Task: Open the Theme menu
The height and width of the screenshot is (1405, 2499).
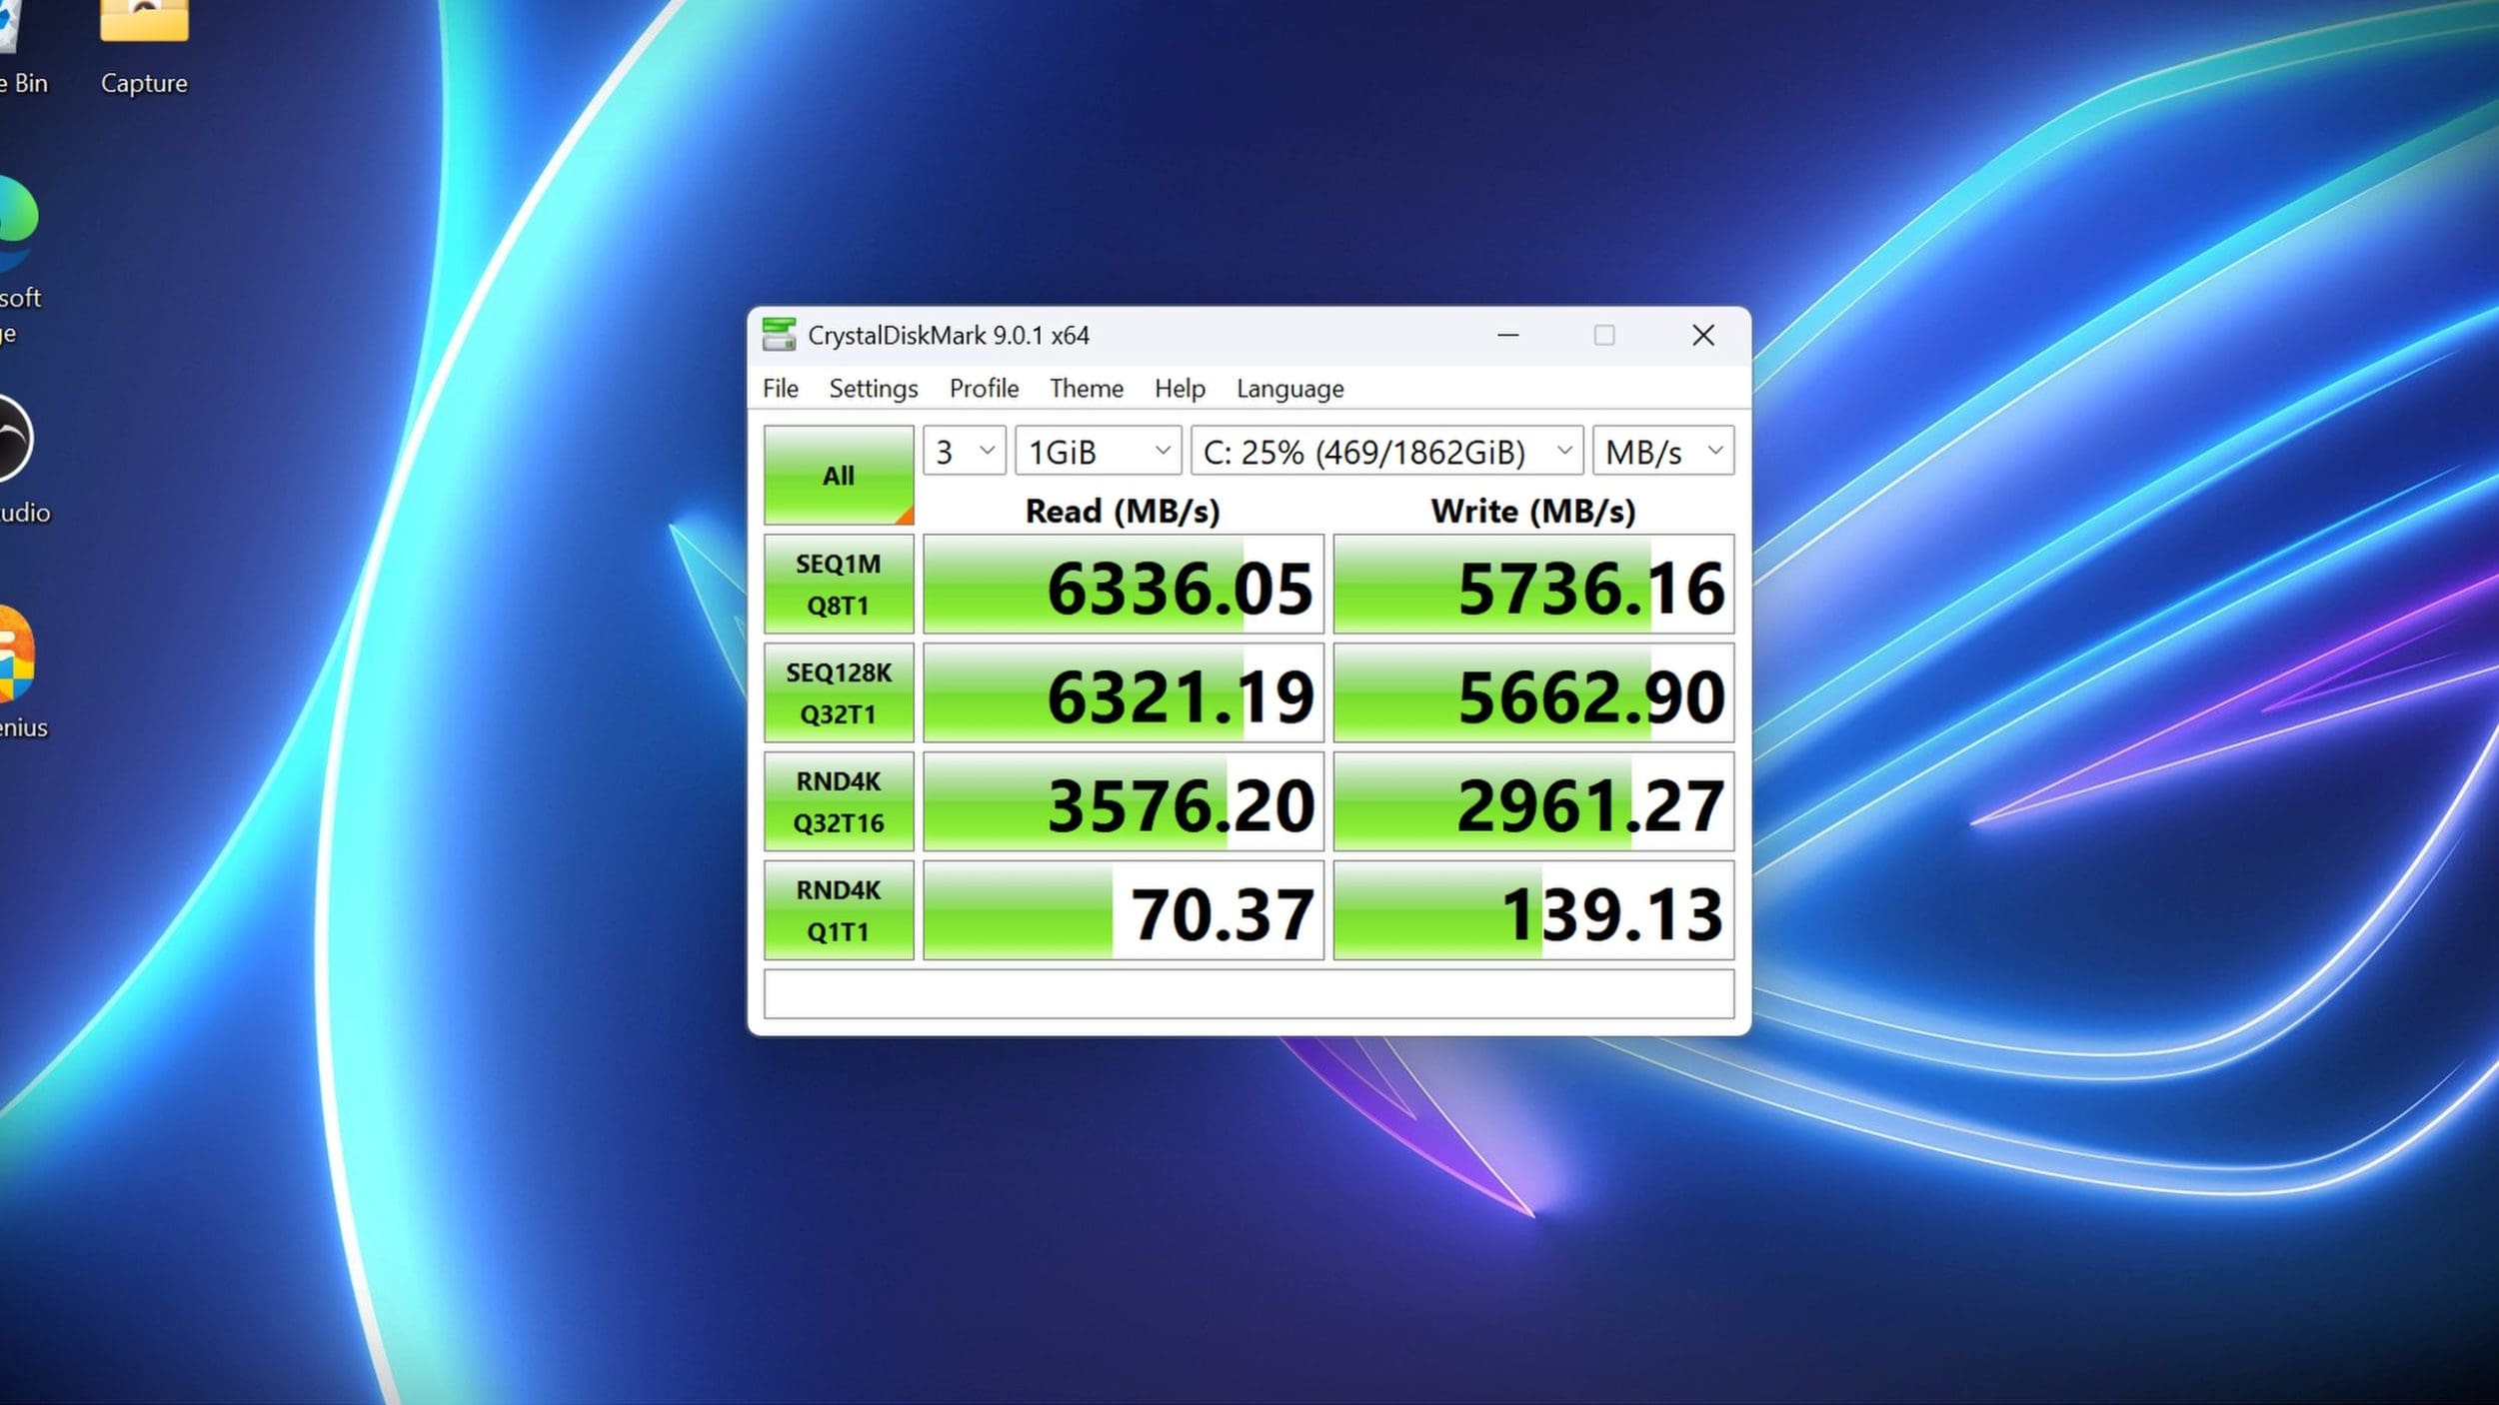Action: coord(1086,389)
